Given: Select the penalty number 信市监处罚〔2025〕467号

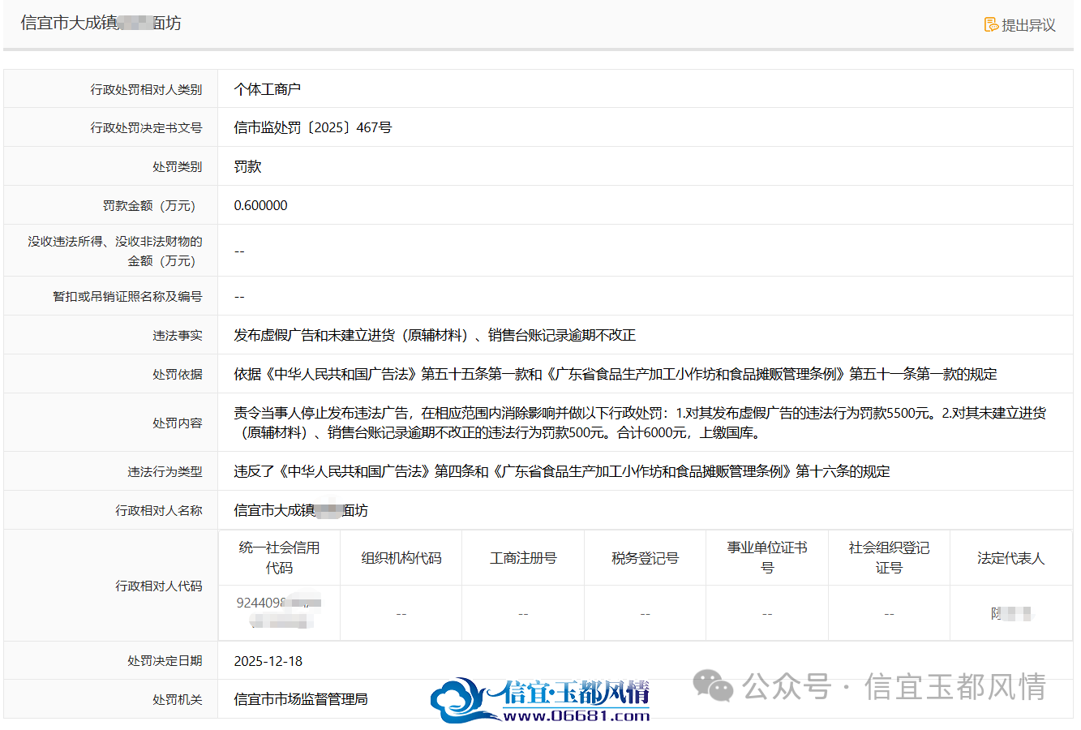Looking at the screenshot, I should click(x=313, y=127).
